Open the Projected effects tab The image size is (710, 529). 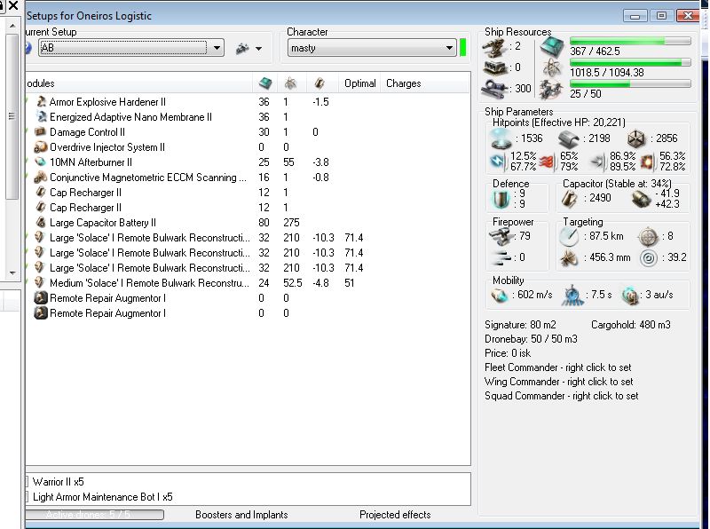395,515
